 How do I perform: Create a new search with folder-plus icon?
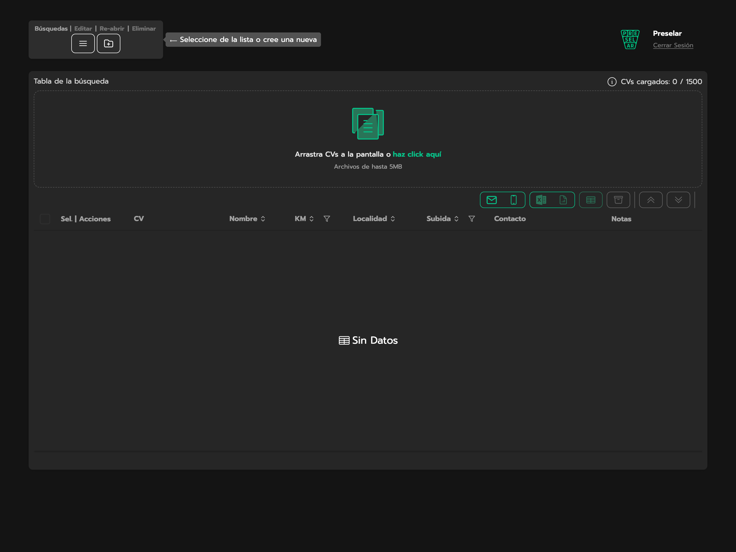coord(108,44)
